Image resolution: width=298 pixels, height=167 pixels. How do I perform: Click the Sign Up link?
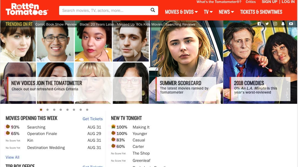[x=269, y=2]
